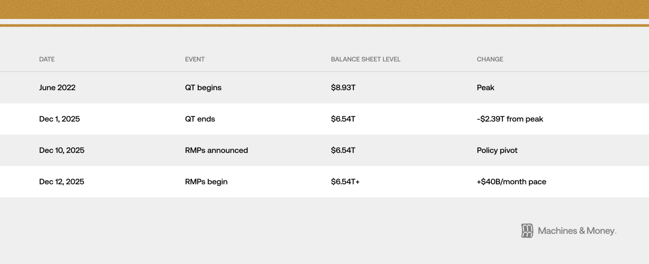
Task: Click the Peak change cell
Action: pyautogui.click(x=485, y=88)
